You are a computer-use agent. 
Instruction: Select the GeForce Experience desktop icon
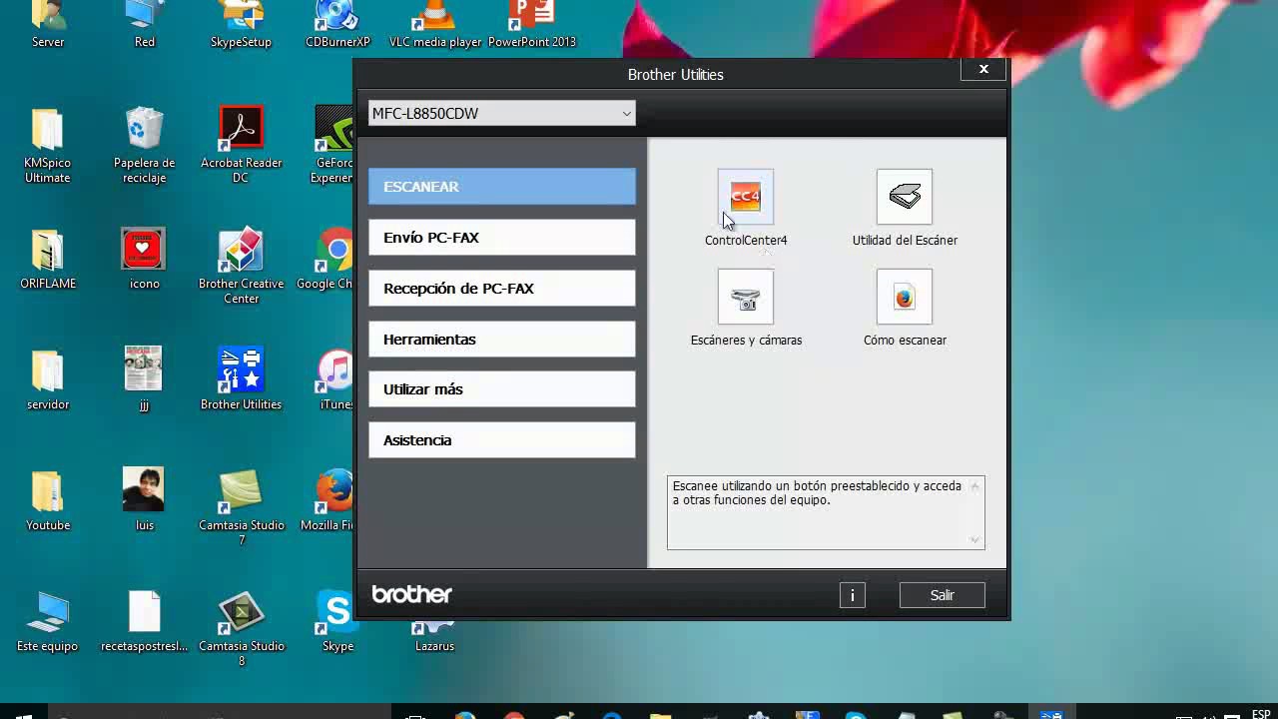tap(332, 146)
